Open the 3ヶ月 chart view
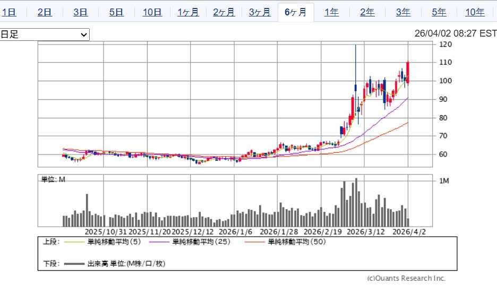The height and width of the screenshot is (285, 497). pos(260,12)
